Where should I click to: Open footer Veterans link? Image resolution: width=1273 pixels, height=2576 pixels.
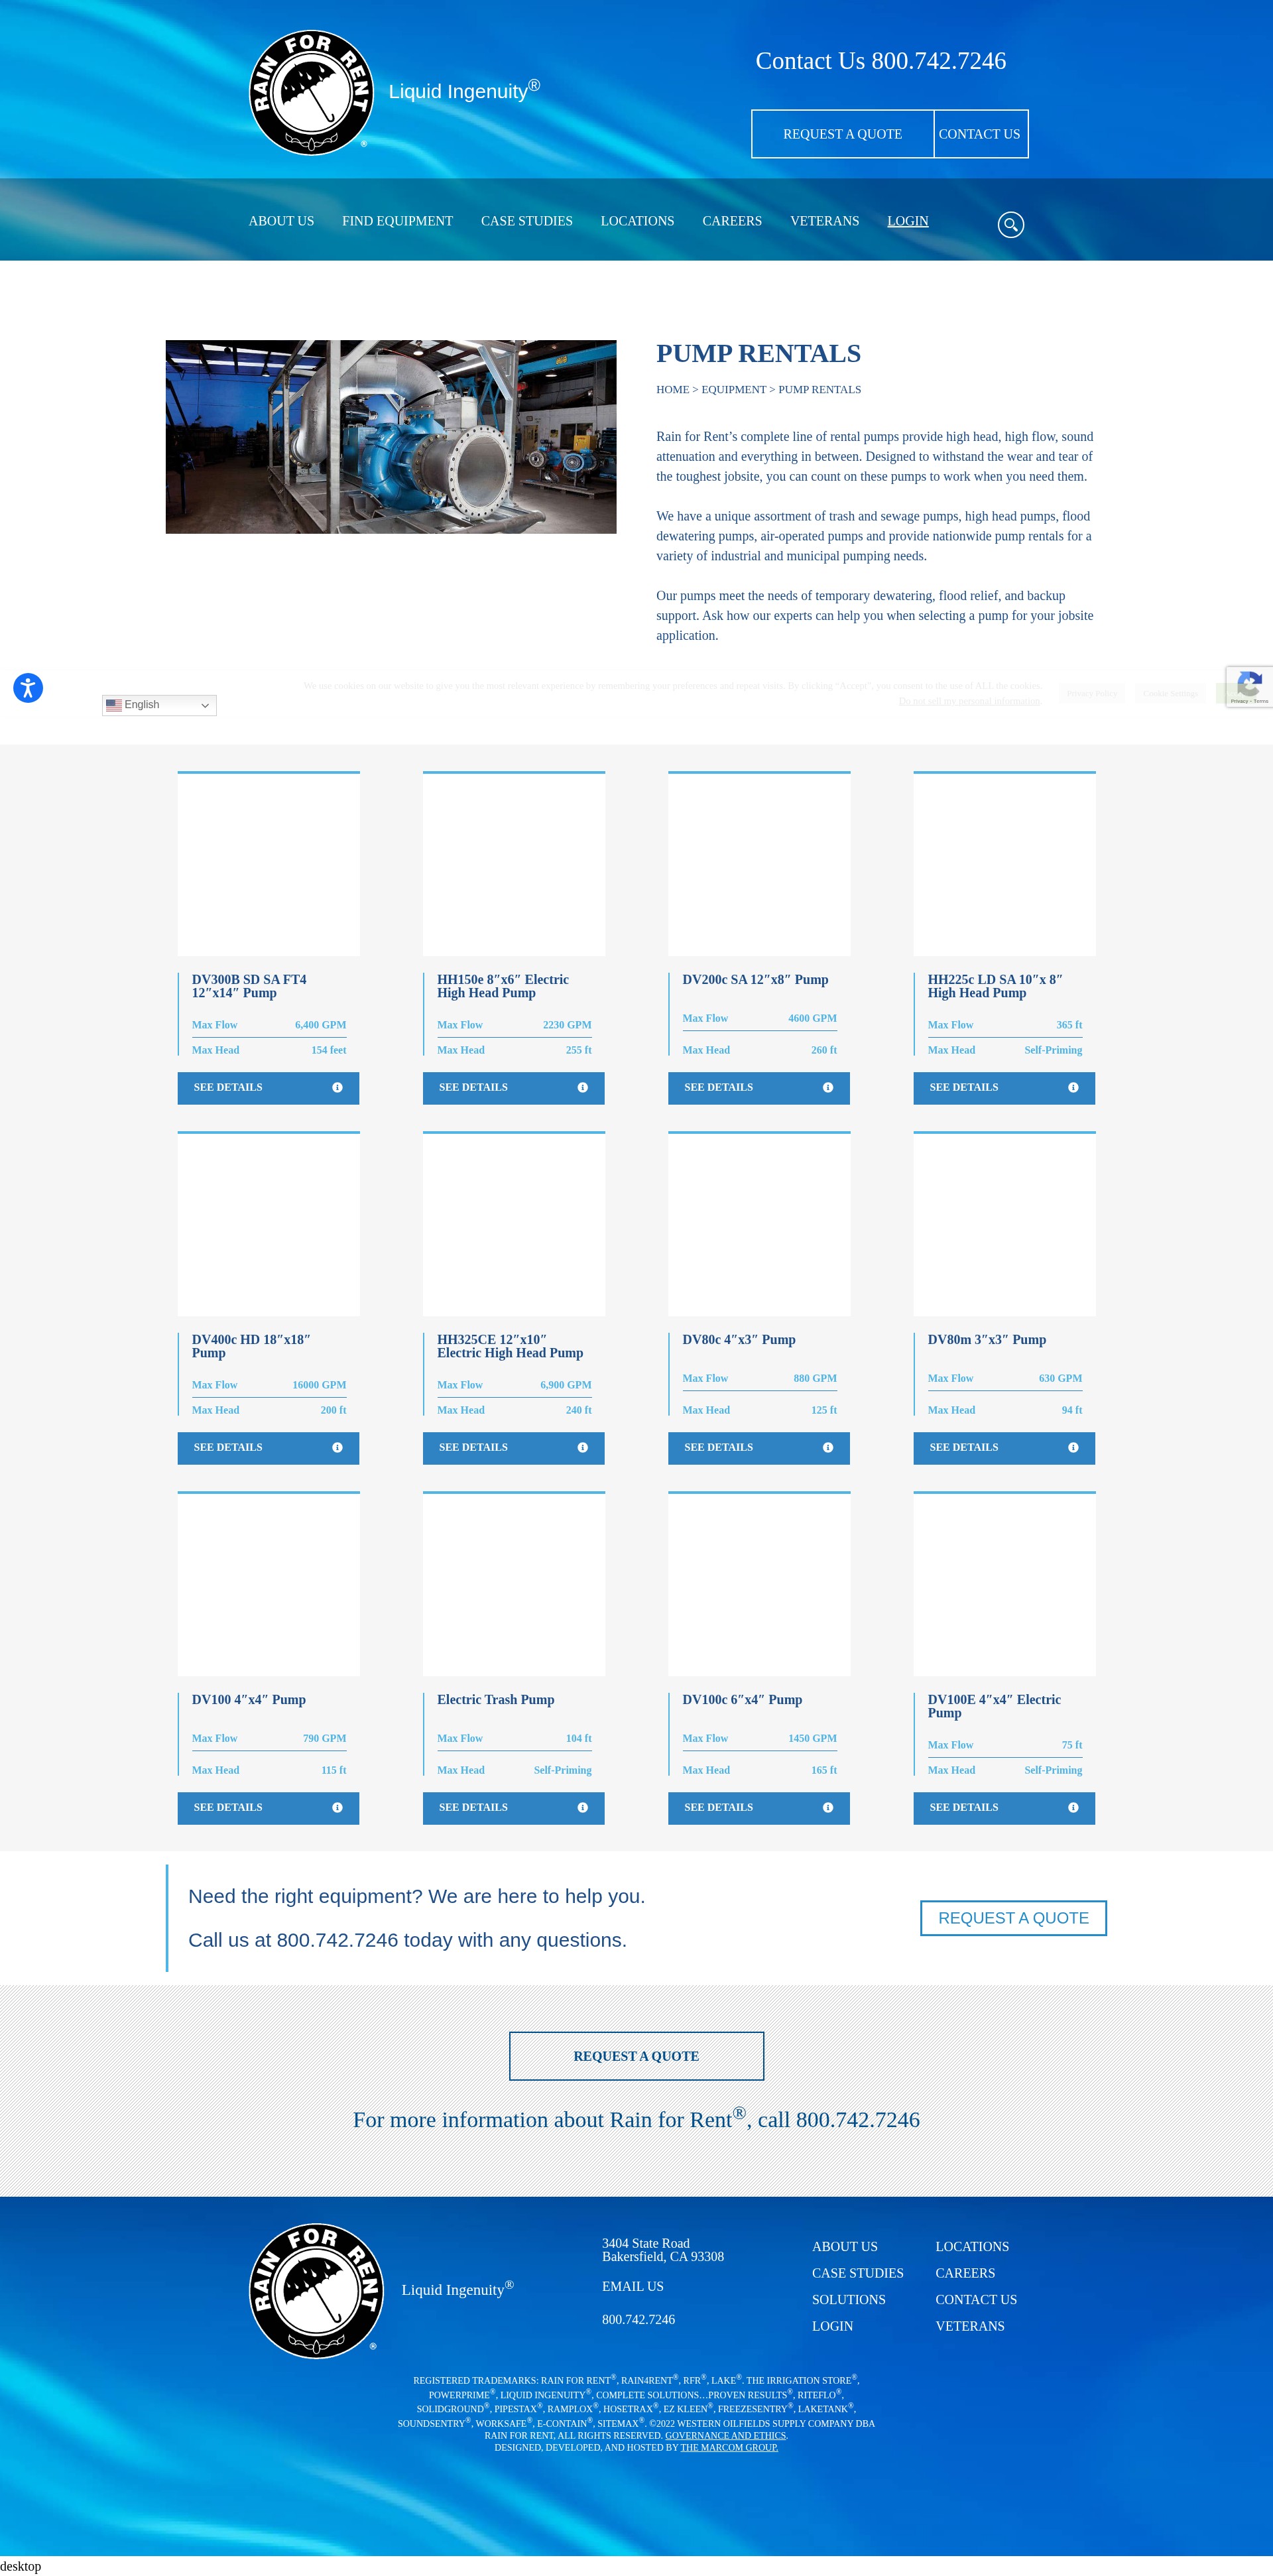969,2326
